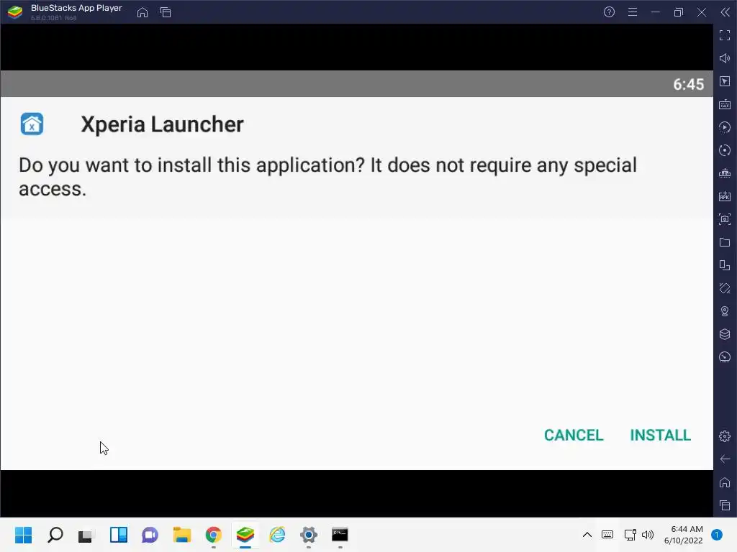This screenshot has width=737, height=552.
Task: Click the CANCEL button
Action: tap(574, 435)
